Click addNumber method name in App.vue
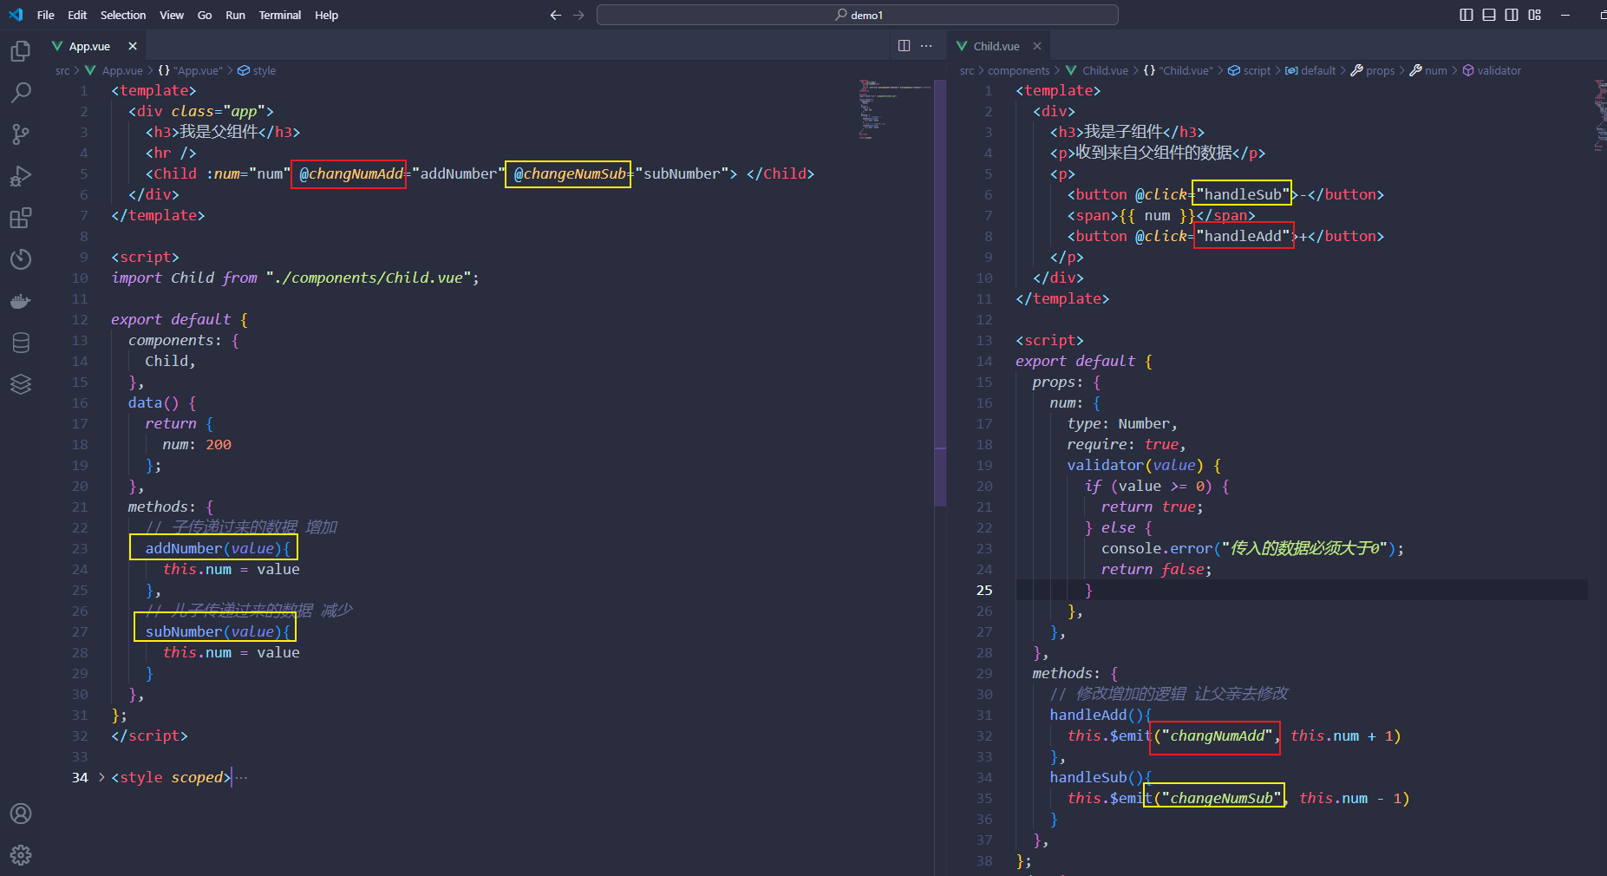 click(183, 548)
